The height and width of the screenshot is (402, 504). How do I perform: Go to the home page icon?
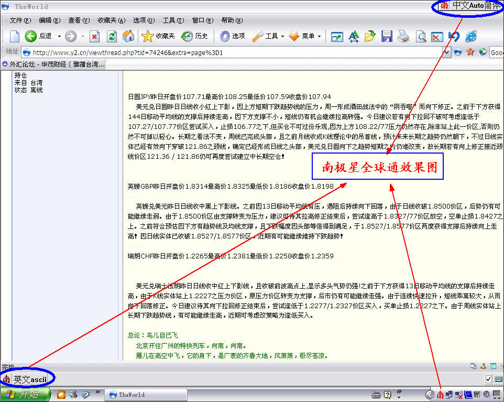(128, 36)
